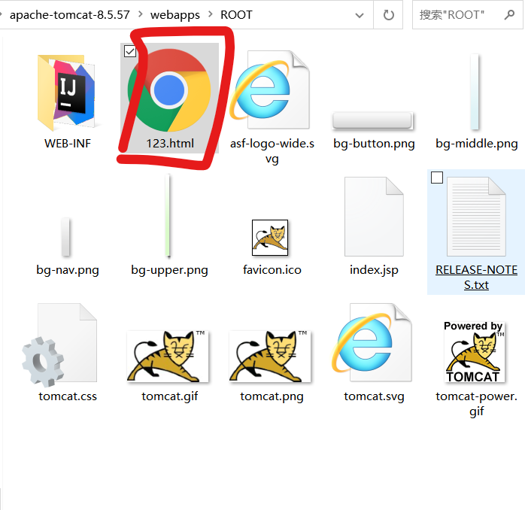
Task: Select the bg-button.png thumbnail
Action: (x=373, y=121)
